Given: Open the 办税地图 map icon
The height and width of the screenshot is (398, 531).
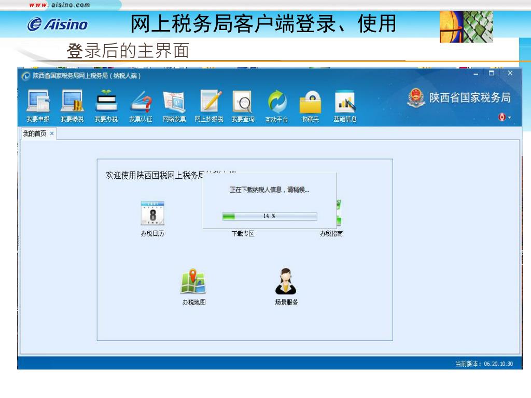Looking at the screenshot, I should click(193, 281).
